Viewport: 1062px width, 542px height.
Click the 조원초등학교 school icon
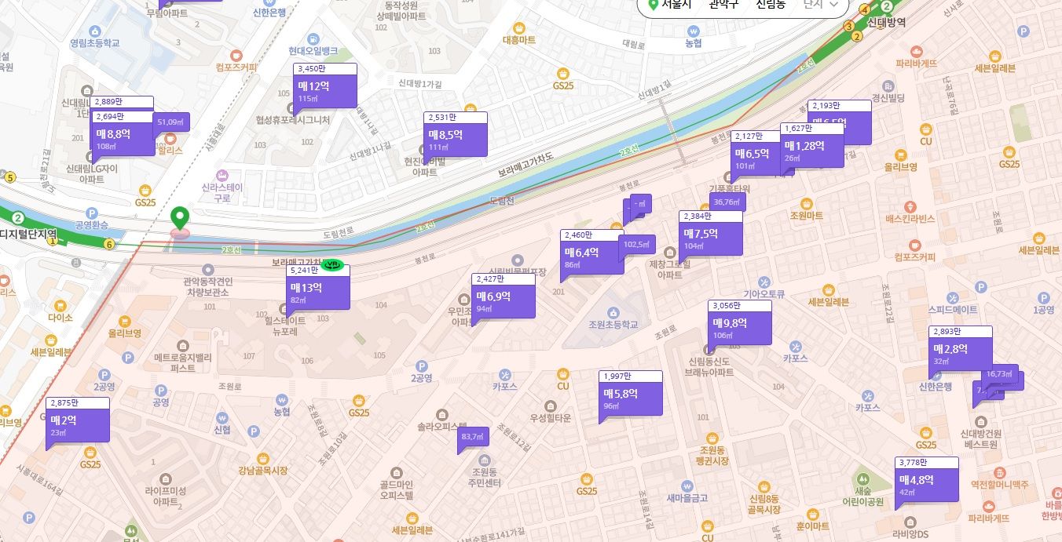pyautogui.click(x=613, y=313)
